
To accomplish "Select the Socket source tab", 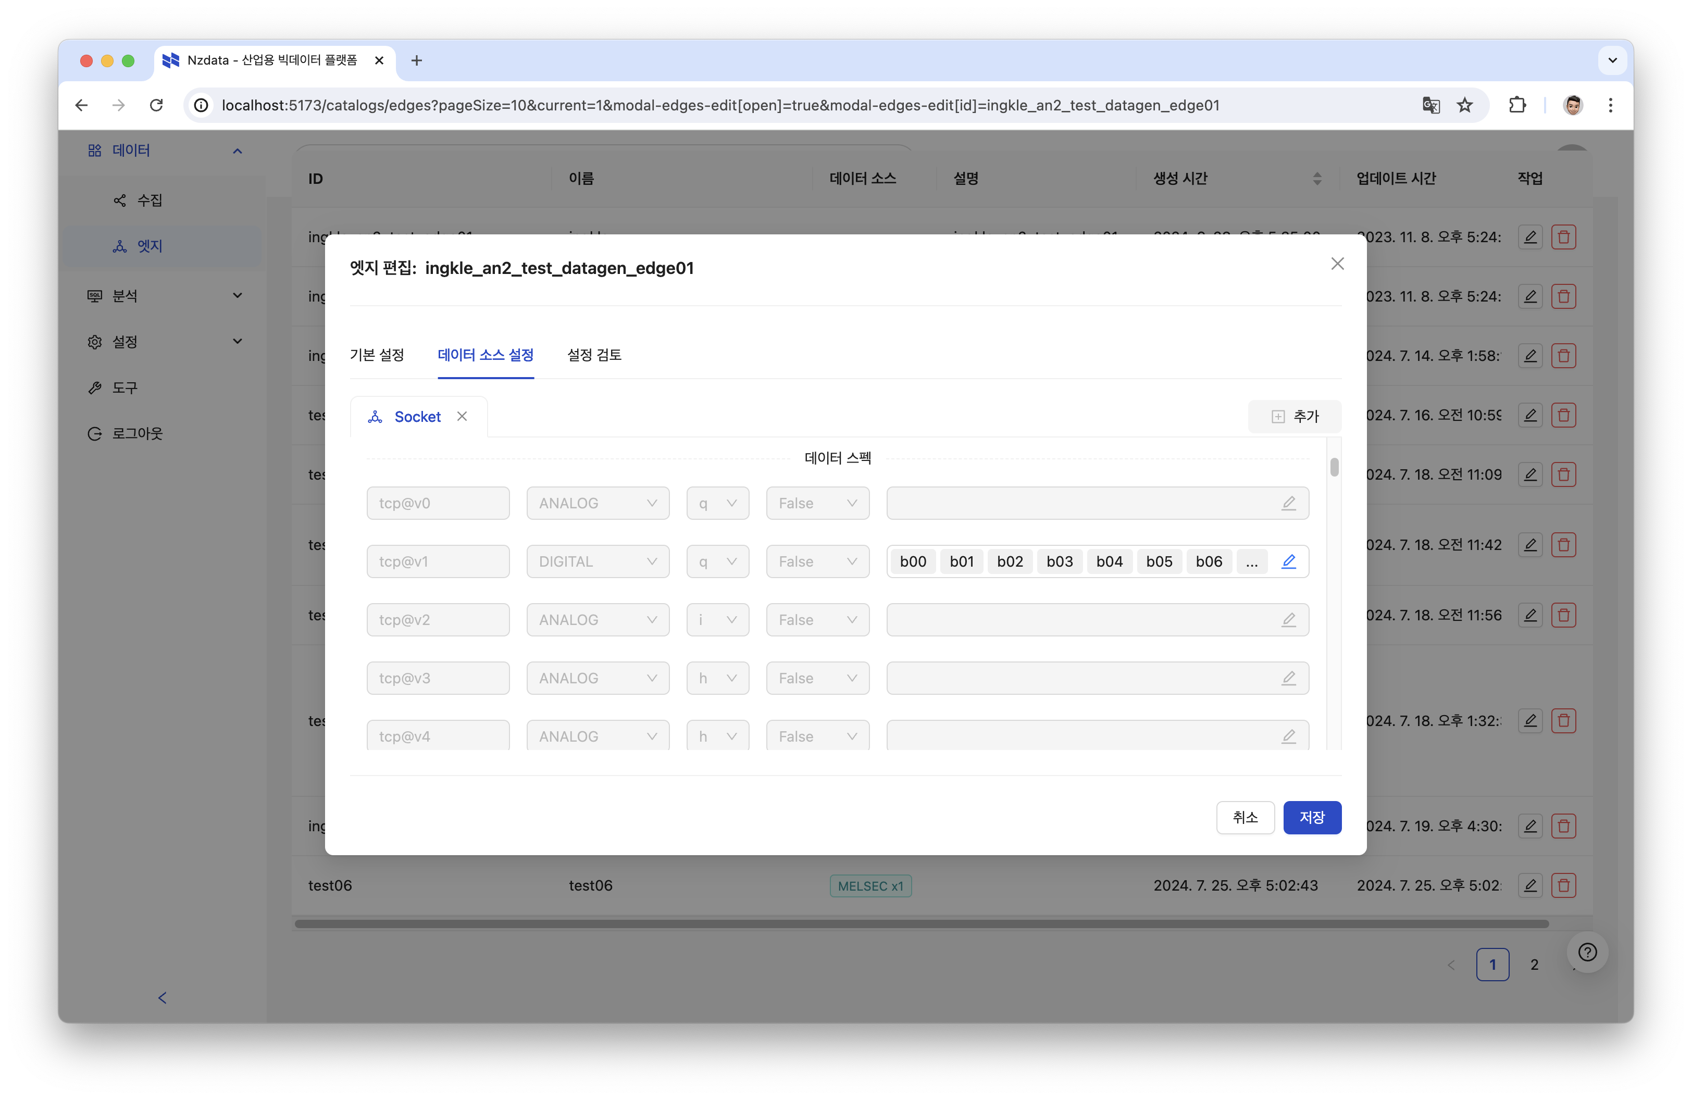I will point(418,417).
